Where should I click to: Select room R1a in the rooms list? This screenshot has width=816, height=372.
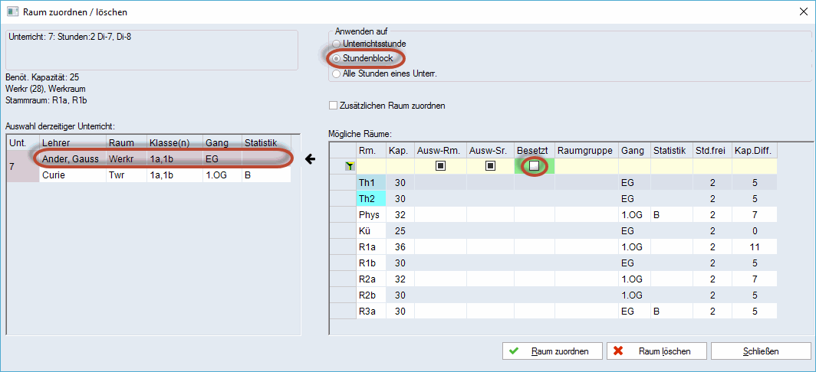(x=370, y=246)
